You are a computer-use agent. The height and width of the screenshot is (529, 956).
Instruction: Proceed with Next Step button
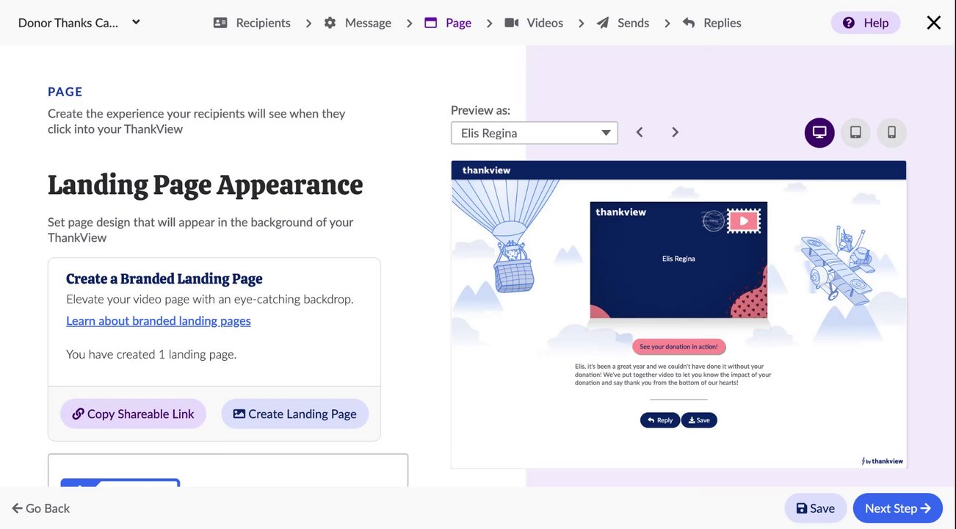tap(898, 508)
